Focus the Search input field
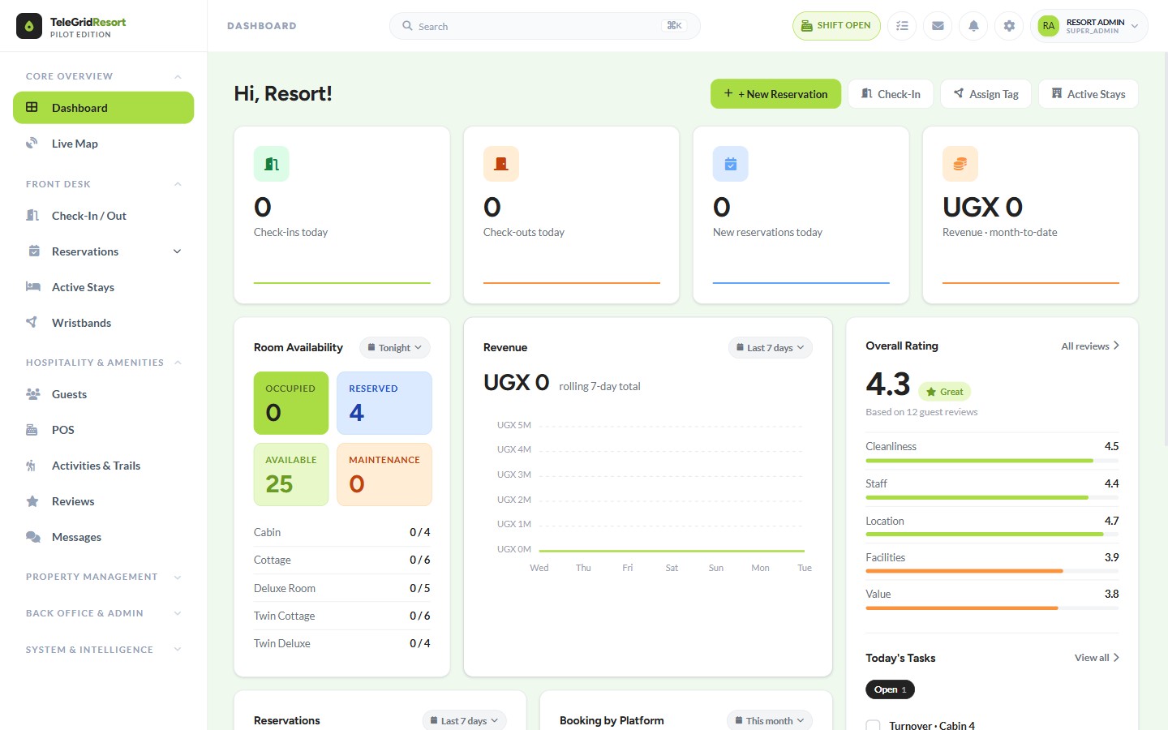Screen dimensions: 1168x730 pos(545,26)
